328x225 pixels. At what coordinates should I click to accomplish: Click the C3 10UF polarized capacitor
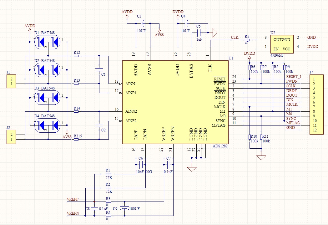(143, 23)
